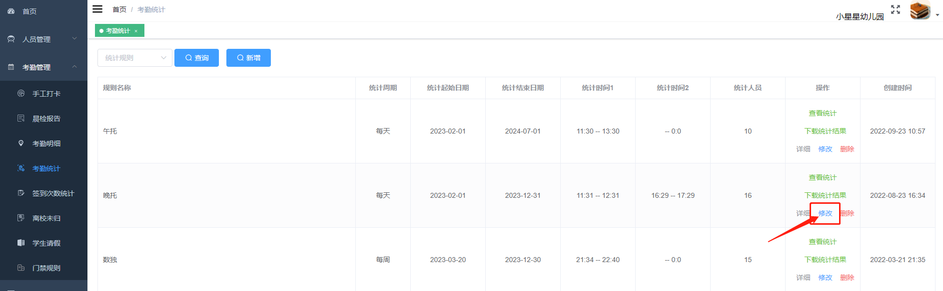Select the 考勤统计 sidebar icon

click(20, 168)
